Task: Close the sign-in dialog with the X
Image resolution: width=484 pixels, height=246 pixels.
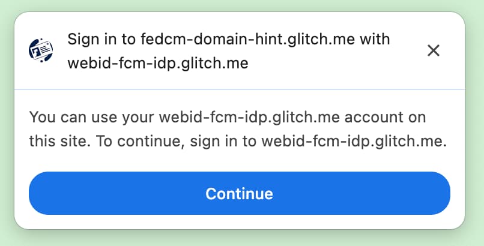Action: tap(433, 50)
